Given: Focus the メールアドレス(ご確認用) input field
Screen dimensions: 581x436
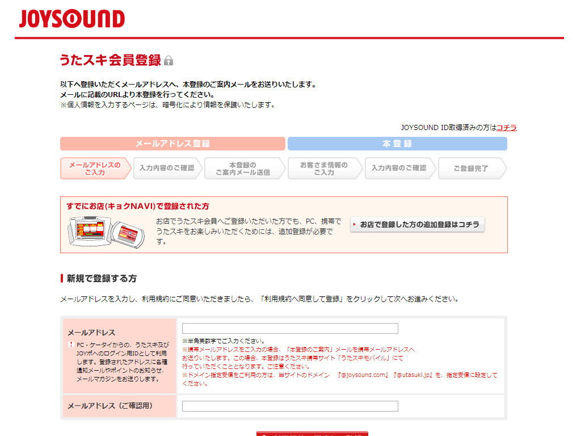Looking at the screenshot, I should pos(290,406).
